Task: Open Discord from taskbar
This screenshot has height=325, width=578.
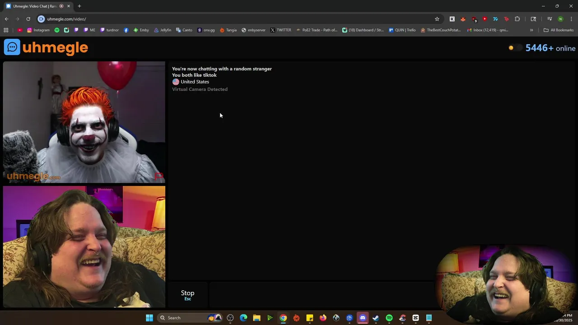Action: (x=363, y=318)
